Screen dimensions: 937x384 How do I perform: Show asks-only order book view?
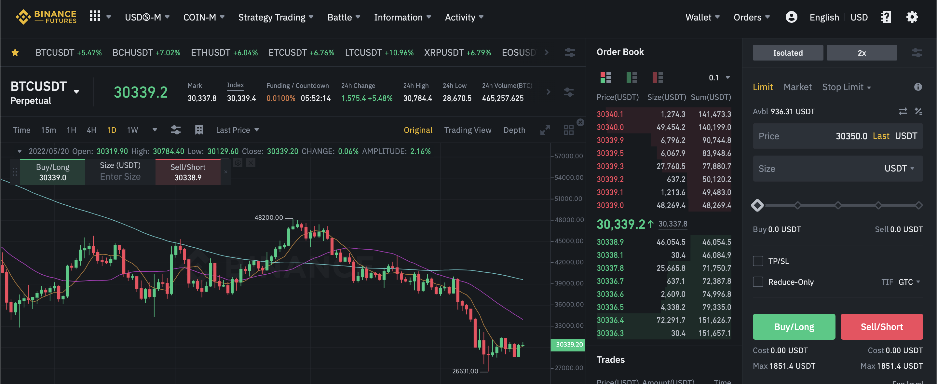[658, 77]
